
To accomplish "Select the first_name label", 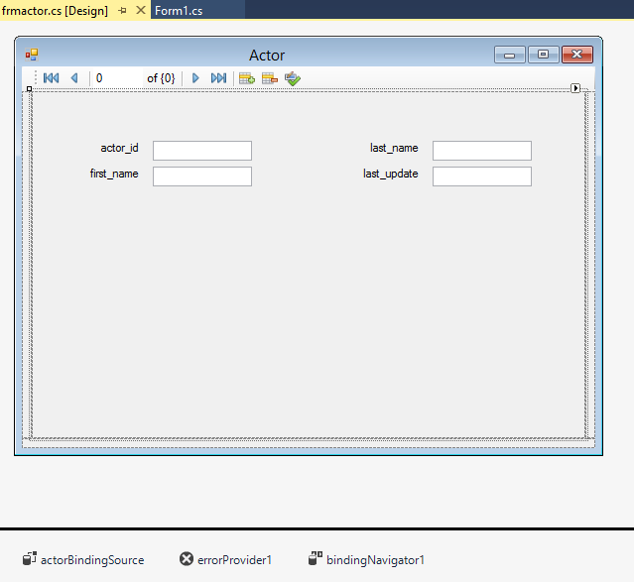I will [114, 174].
